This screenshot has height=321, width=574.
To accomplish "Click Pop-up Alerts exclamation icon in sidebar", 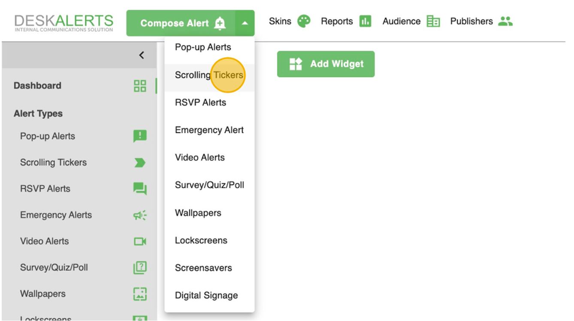I will coord(140,136).
